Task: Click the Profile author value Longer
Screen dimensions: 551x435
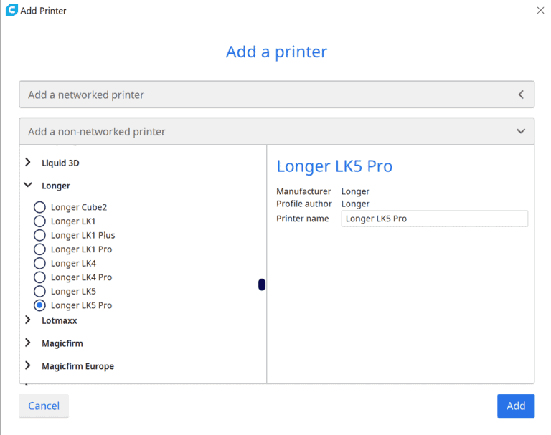Action: 355,204
